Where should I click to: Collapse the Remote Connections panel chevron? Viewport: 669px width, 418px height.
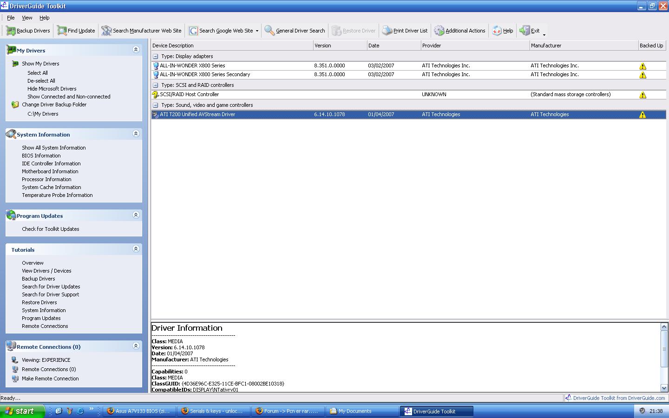point(136,346)
